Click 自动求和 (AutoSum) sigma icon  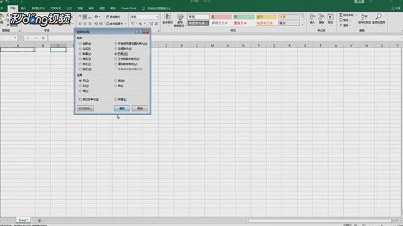341,15
